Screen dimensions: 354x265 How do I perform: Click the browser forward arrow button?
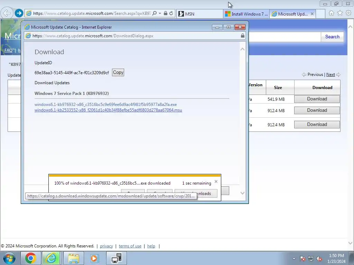tap(19, 13)
